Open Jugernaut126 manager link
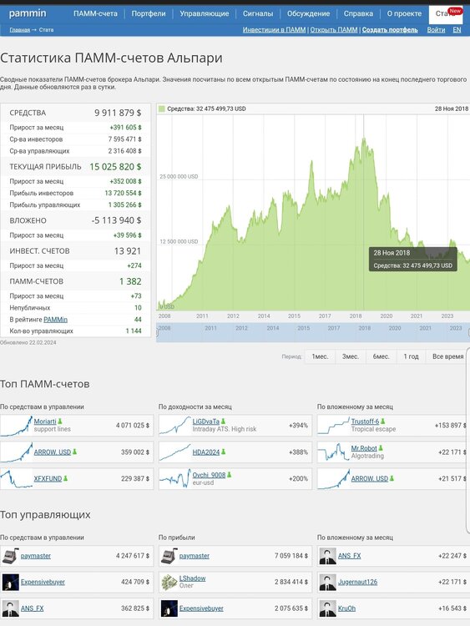Viewport: 470px width, 626px height. (357, 582)
